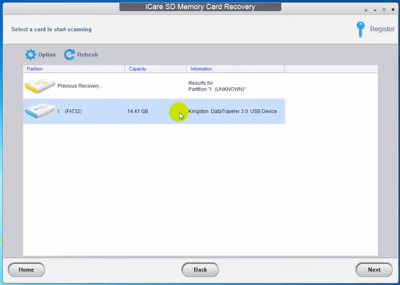The image size is (400, 285).
Task: Close the iCare recovery window
Action: pos(393,9)
